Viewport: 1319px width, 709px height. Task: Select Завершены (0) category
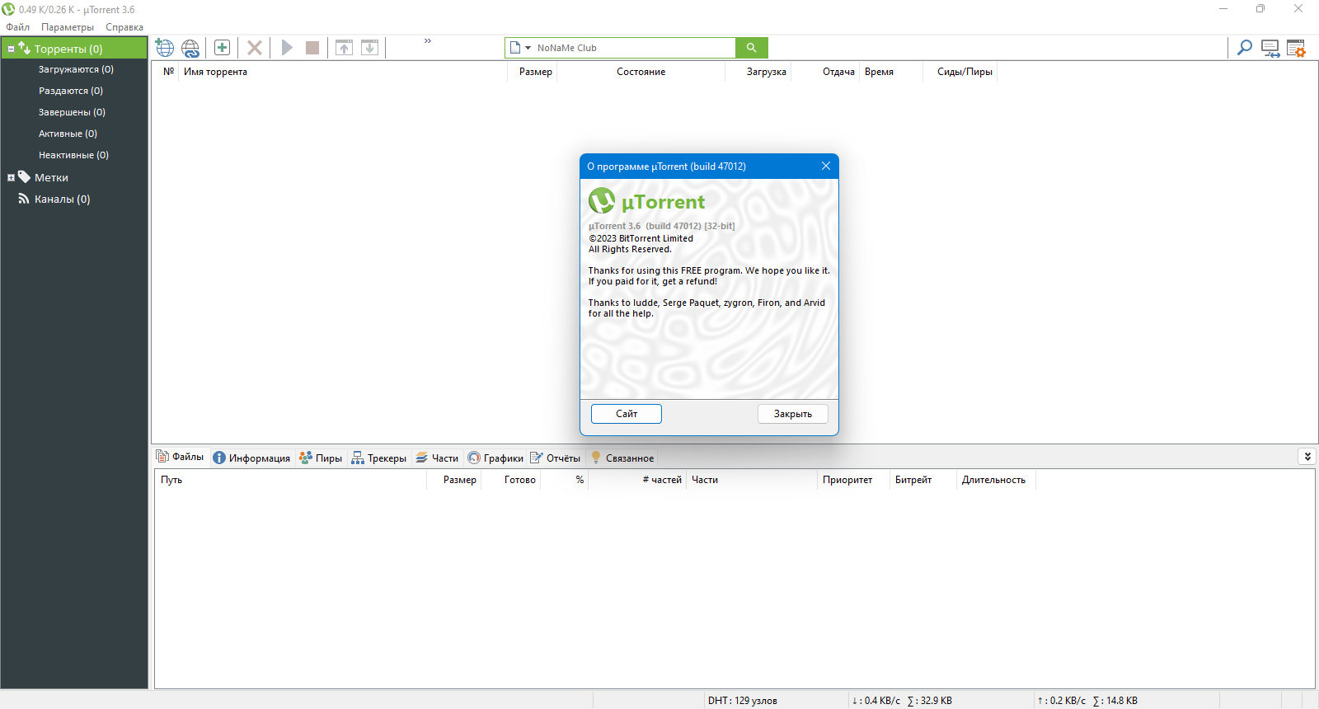pyautogui.click(x=72, y=113)
